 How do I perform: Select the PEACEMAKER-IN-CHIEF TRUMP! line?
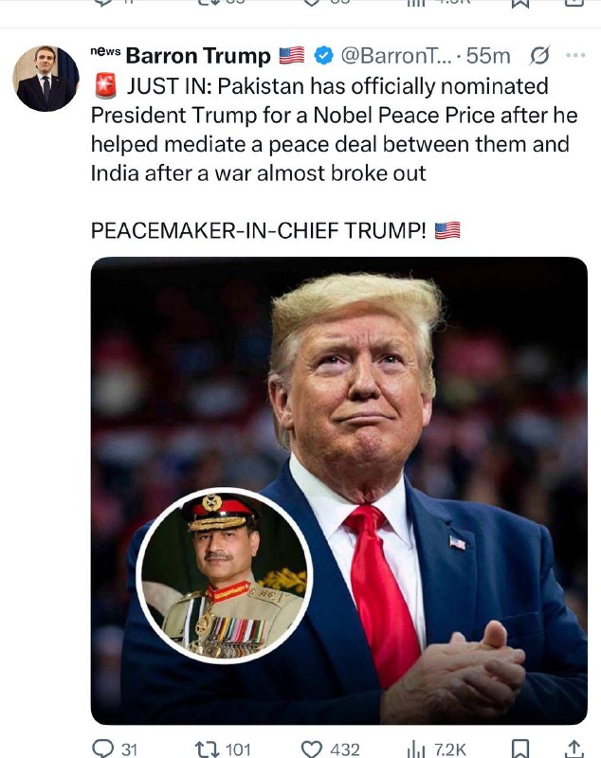click(x=275, y=230)
